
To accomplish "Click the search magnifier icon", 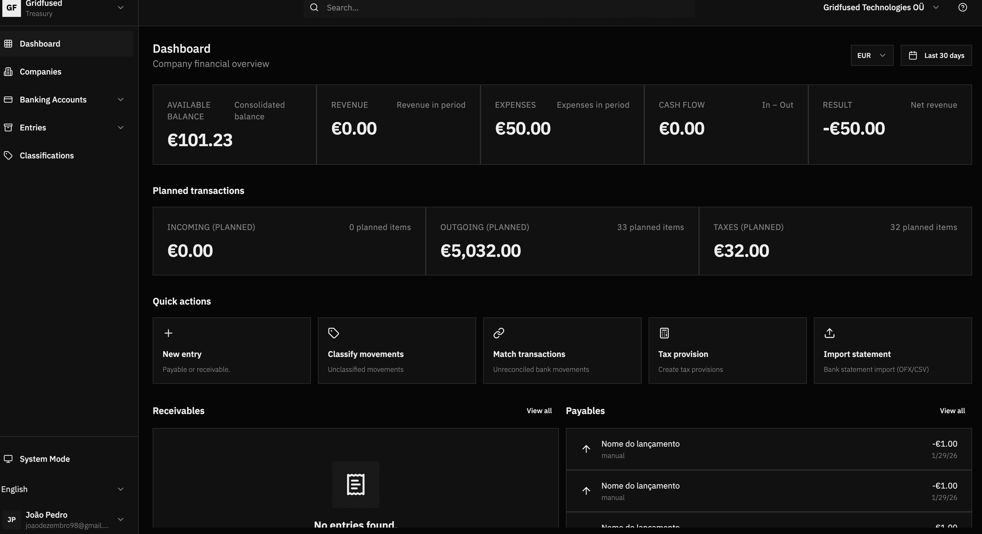I will [314, 7].
